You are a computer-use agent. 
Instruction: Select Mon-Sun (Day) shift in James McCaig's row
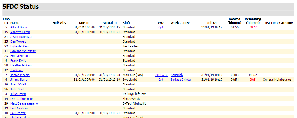133,75
